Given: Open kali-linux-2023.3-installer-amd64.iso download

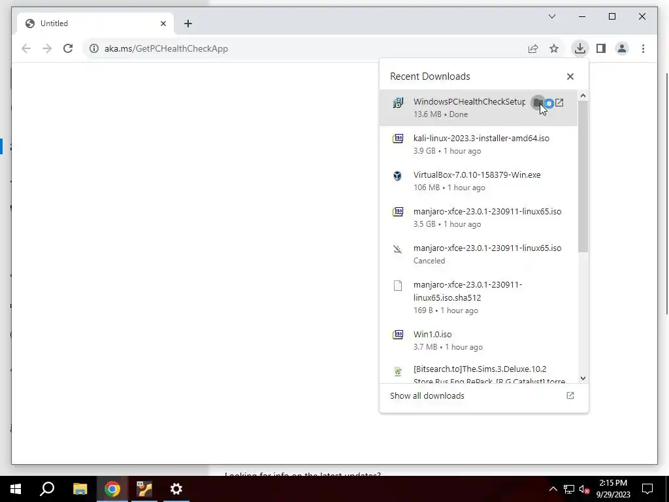Looking at the screenshot, I should pyautogui.click(x=478, y=144).
